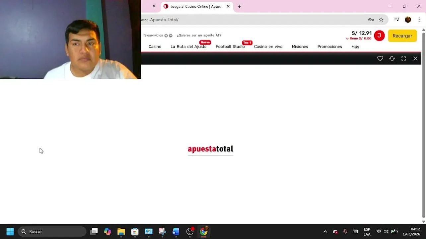Viewport: 426px width, 239px height.
Task: Click the S/ 12.91 balance
Action: [x=361, y=33]
